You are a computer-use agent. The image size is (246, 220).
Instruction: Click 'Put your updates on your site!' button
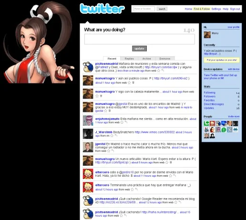222,60
